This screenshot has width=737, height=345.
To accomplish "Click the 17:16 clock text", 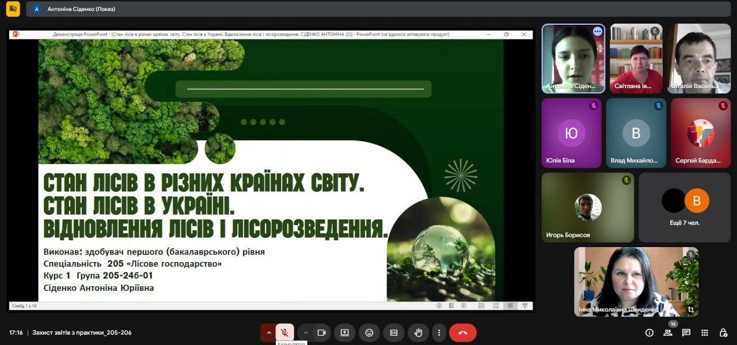I will [16, 332].
